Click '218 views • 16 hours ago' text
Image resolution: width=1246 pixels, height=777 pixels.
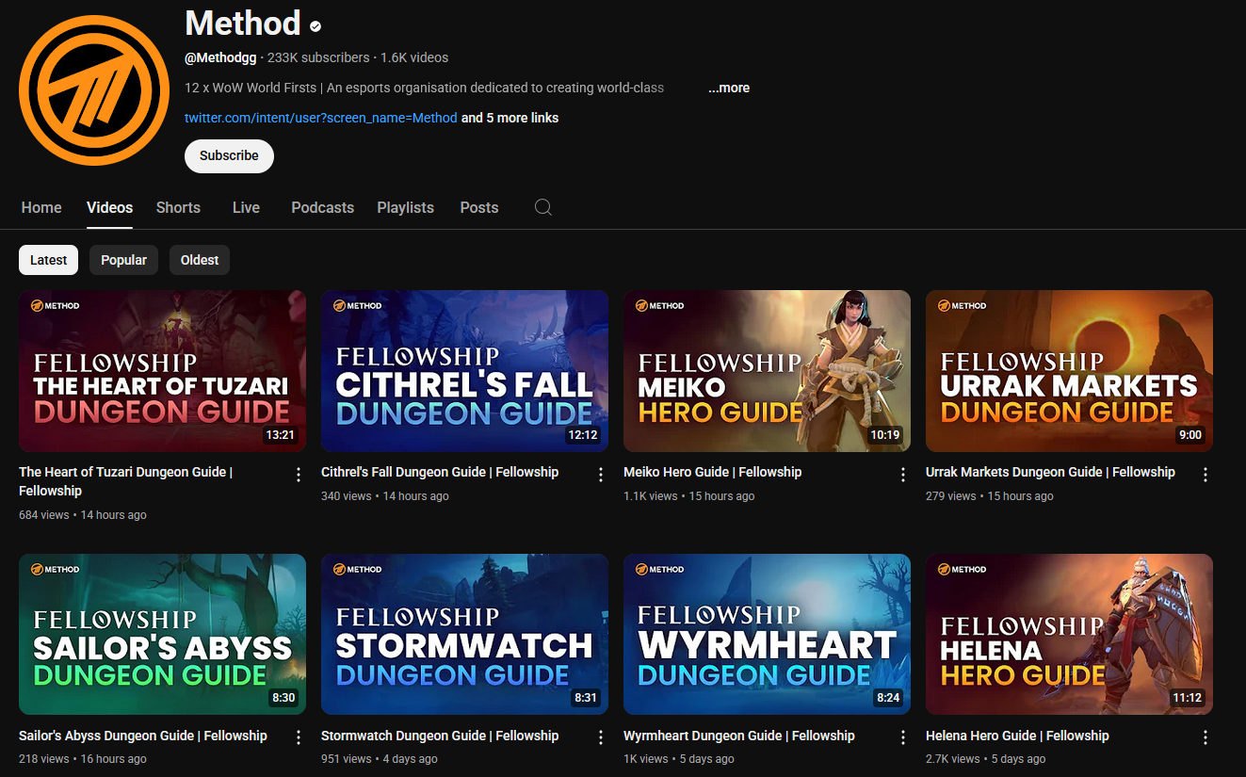point(83,759)
